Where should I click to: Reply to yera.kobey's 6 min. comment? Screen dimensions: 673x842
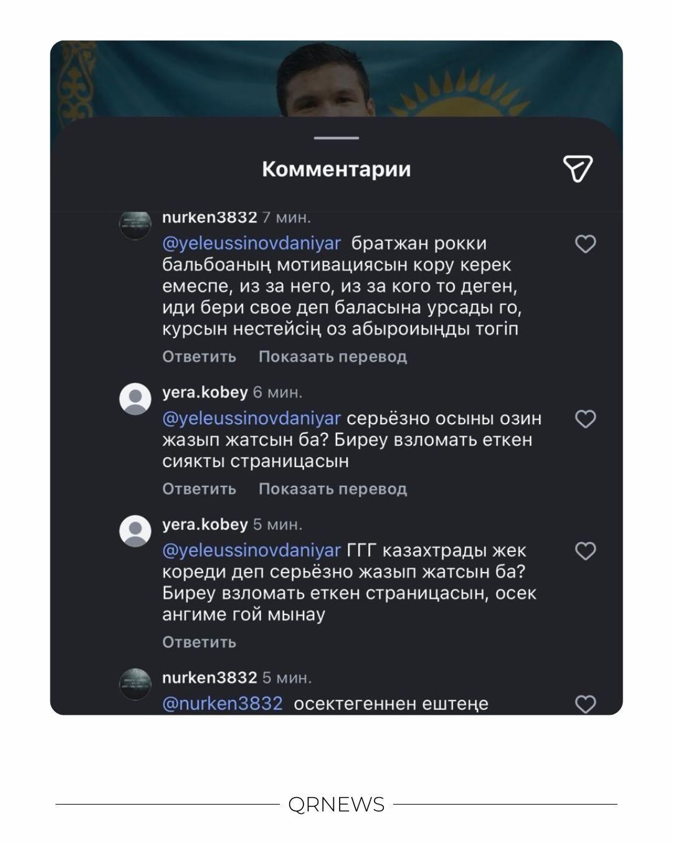[199, 489]
